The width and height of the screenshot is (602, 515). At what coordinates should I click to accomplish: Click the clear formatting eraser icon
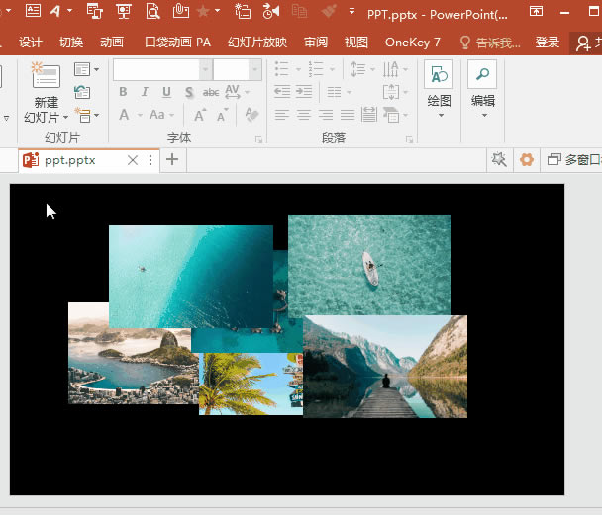[x=251, y=115]
